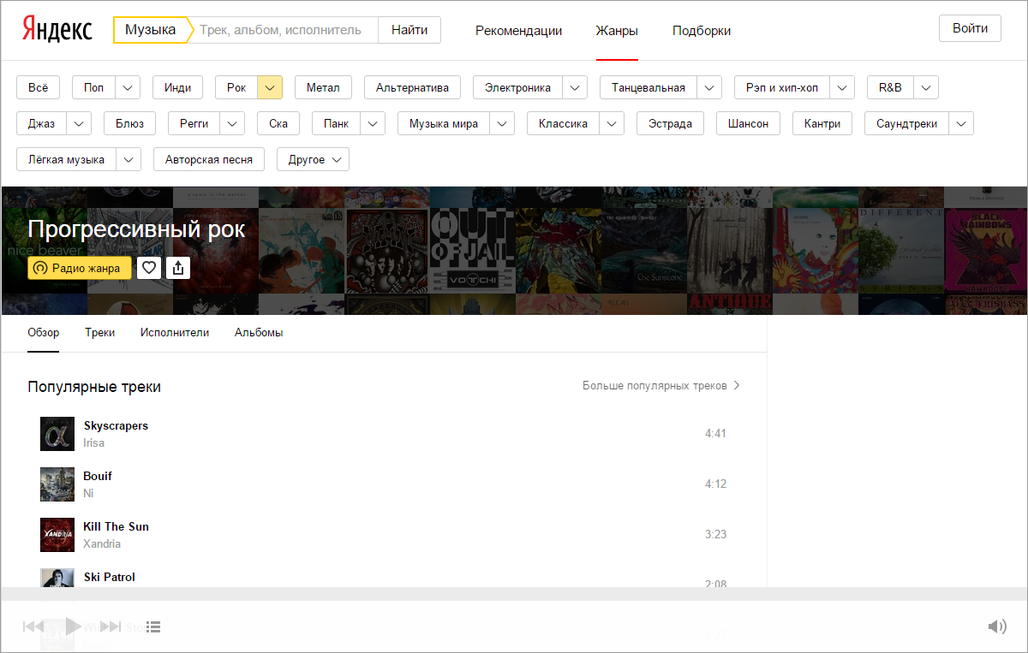
Task: Select the Инди genre button
Action: tap(177, 87)
